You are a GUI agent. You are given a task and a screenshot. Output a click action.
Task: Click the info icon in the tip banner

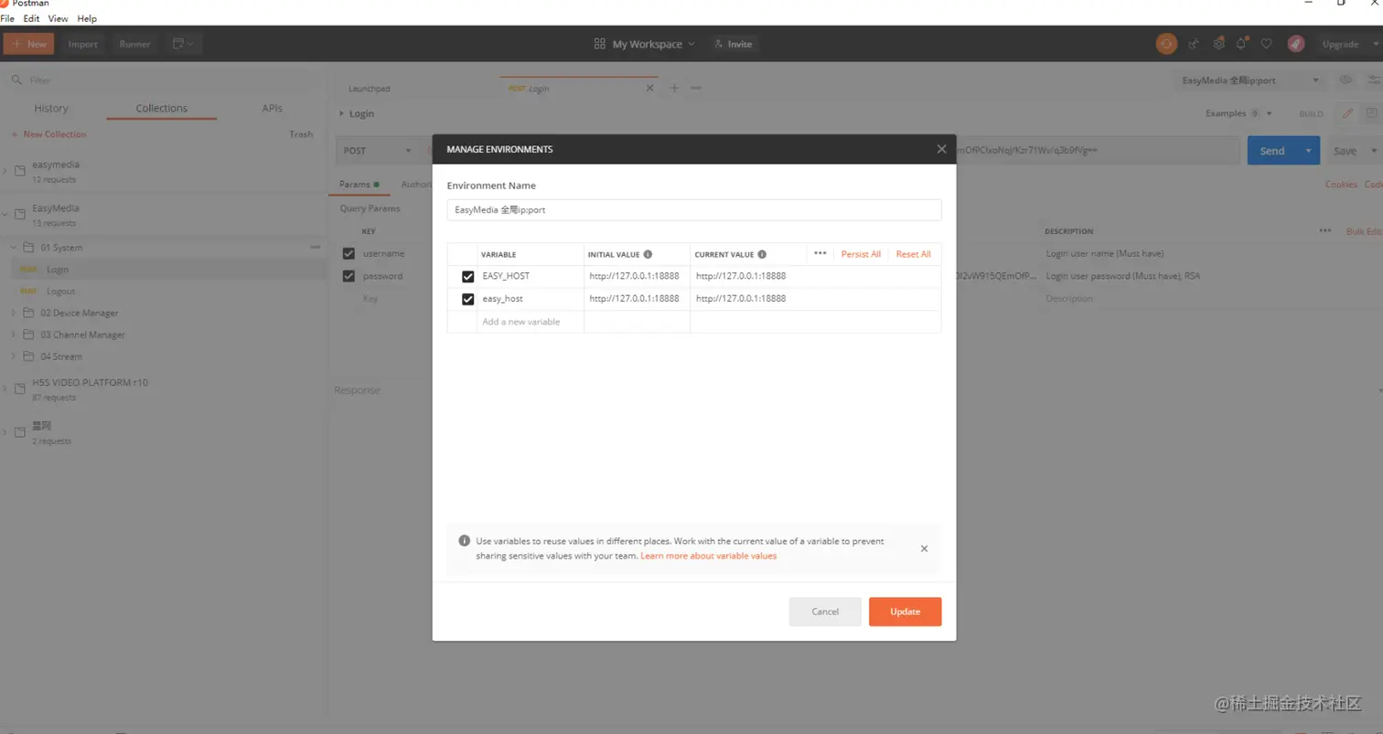tap(464, 540)
